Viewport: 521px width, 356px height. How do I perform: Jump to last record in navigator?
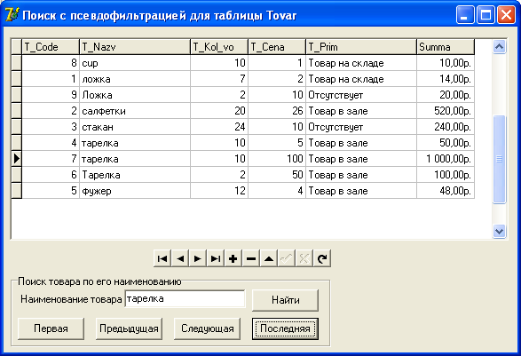tap(216, 258)
